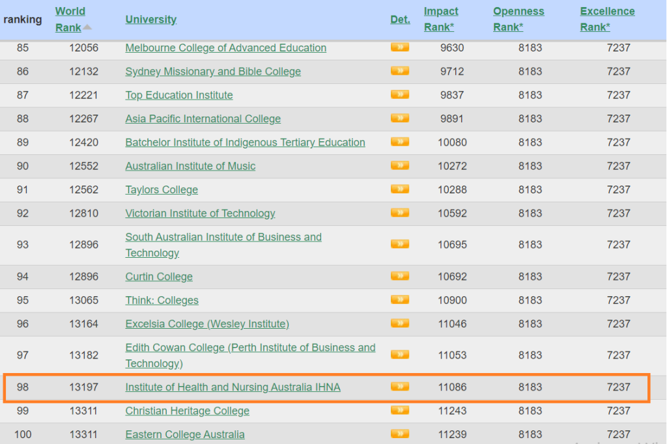Click details arrow icon for Top Education Institute
This screenshot has width=667, height=444.
[x=400, y=94]
